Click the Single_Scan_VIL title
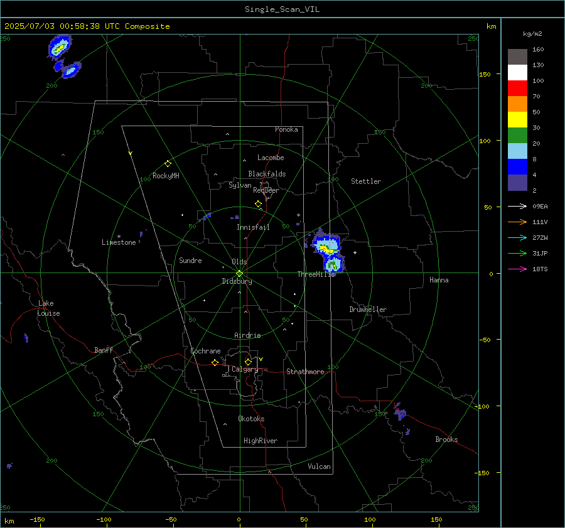 tap(282, 9)
